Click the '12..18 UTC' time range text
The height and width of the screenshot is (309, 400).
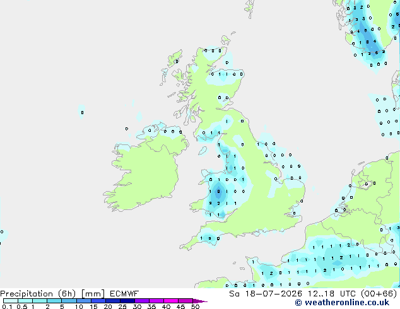(x=332, y=294)
